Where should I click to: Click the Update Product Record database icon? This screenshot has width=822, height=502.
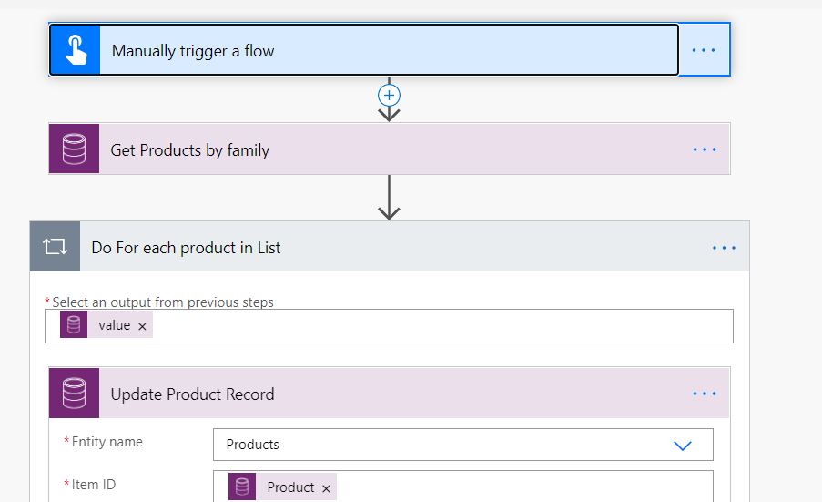click(x=74, y=394)
